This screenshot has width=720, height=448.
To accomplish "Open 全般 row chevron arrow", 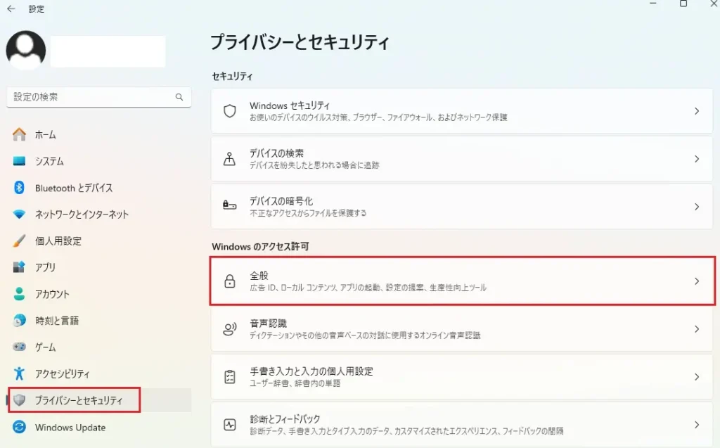I will point(697,281).
